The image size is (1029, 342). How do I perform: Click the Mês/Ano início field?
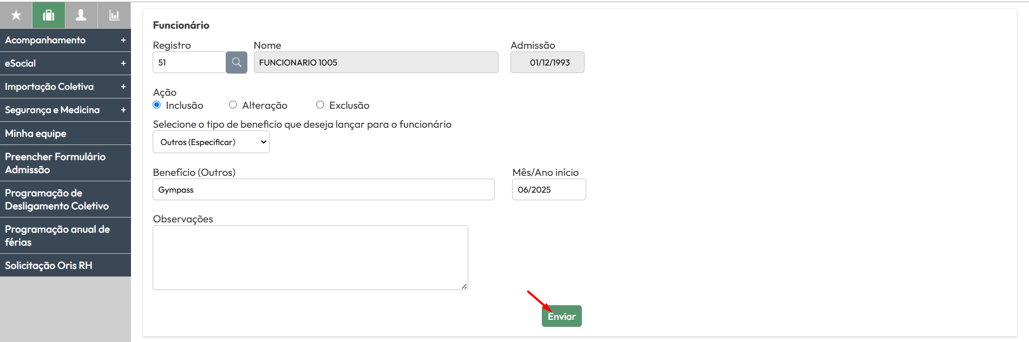click(x=549, y=189)
